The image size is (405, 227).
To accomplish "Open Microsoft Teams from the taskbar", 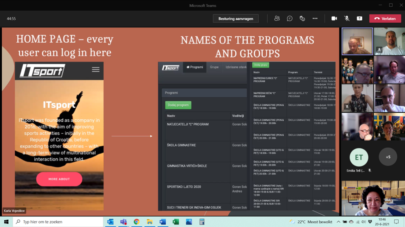I will point(123,221).
